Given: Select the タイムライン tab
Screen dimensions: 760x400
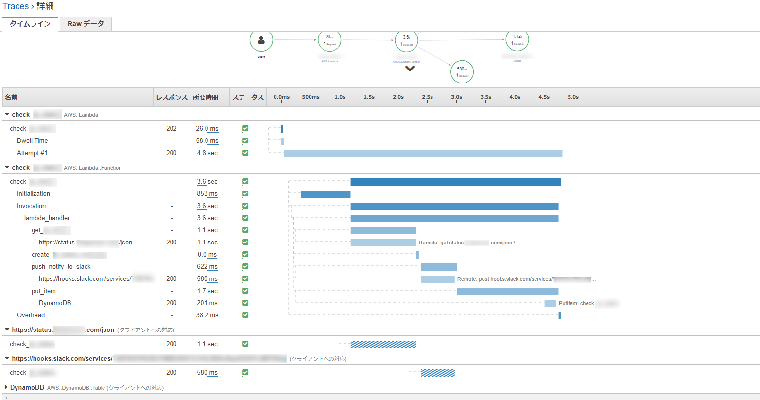Looking at the screenshot, I should click(30, 24).
